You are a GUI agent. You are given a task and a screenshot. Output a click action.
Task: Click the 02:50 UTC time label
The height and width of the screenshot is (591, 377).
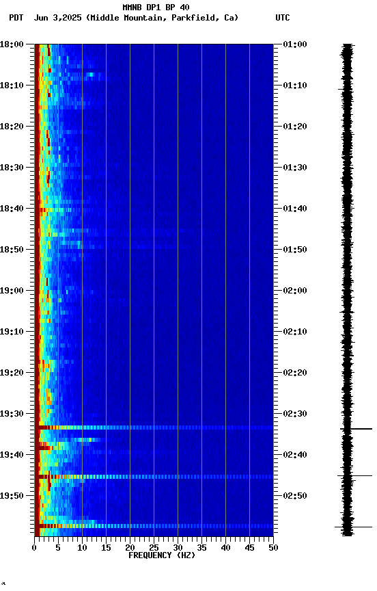coord(295,496)
